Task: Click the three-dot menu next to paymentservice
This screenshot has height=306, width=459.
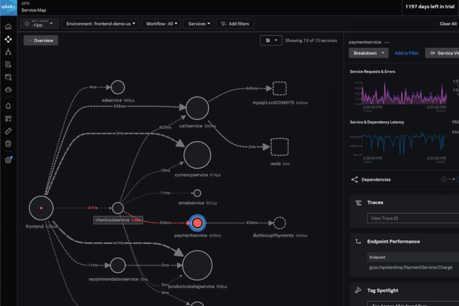Action: tap(387, 42)
